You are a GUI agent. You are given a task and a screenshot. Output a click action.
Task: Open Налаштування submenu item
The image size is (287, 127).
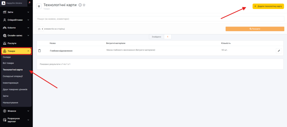[x=10, y=103]
